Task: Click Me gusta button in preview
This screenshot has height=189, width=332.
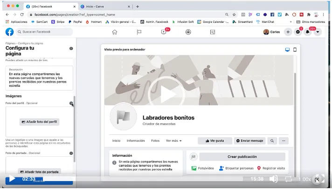Action: point(214,140)
